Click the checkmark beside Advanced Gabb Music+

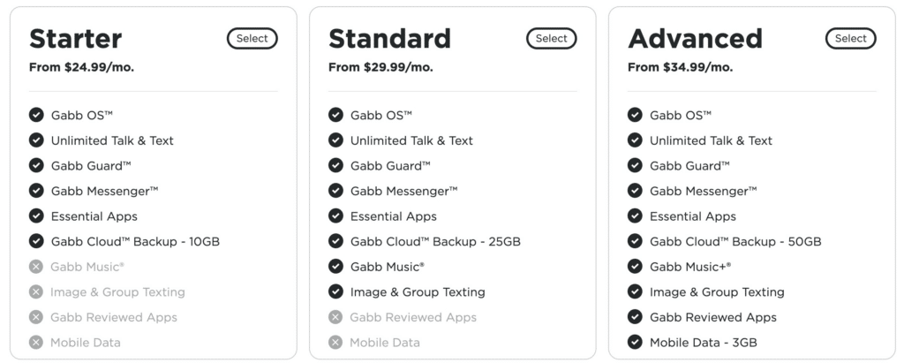pyautogui.click(x=635, y=267)
